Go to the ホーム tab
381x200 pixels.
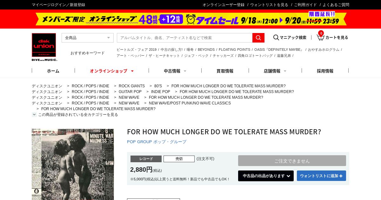(x=53, y=71)
